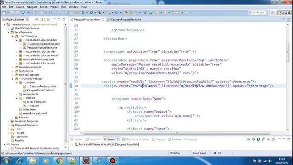
Task: Click the green Run button in toolbar
Action: (91, 12)
